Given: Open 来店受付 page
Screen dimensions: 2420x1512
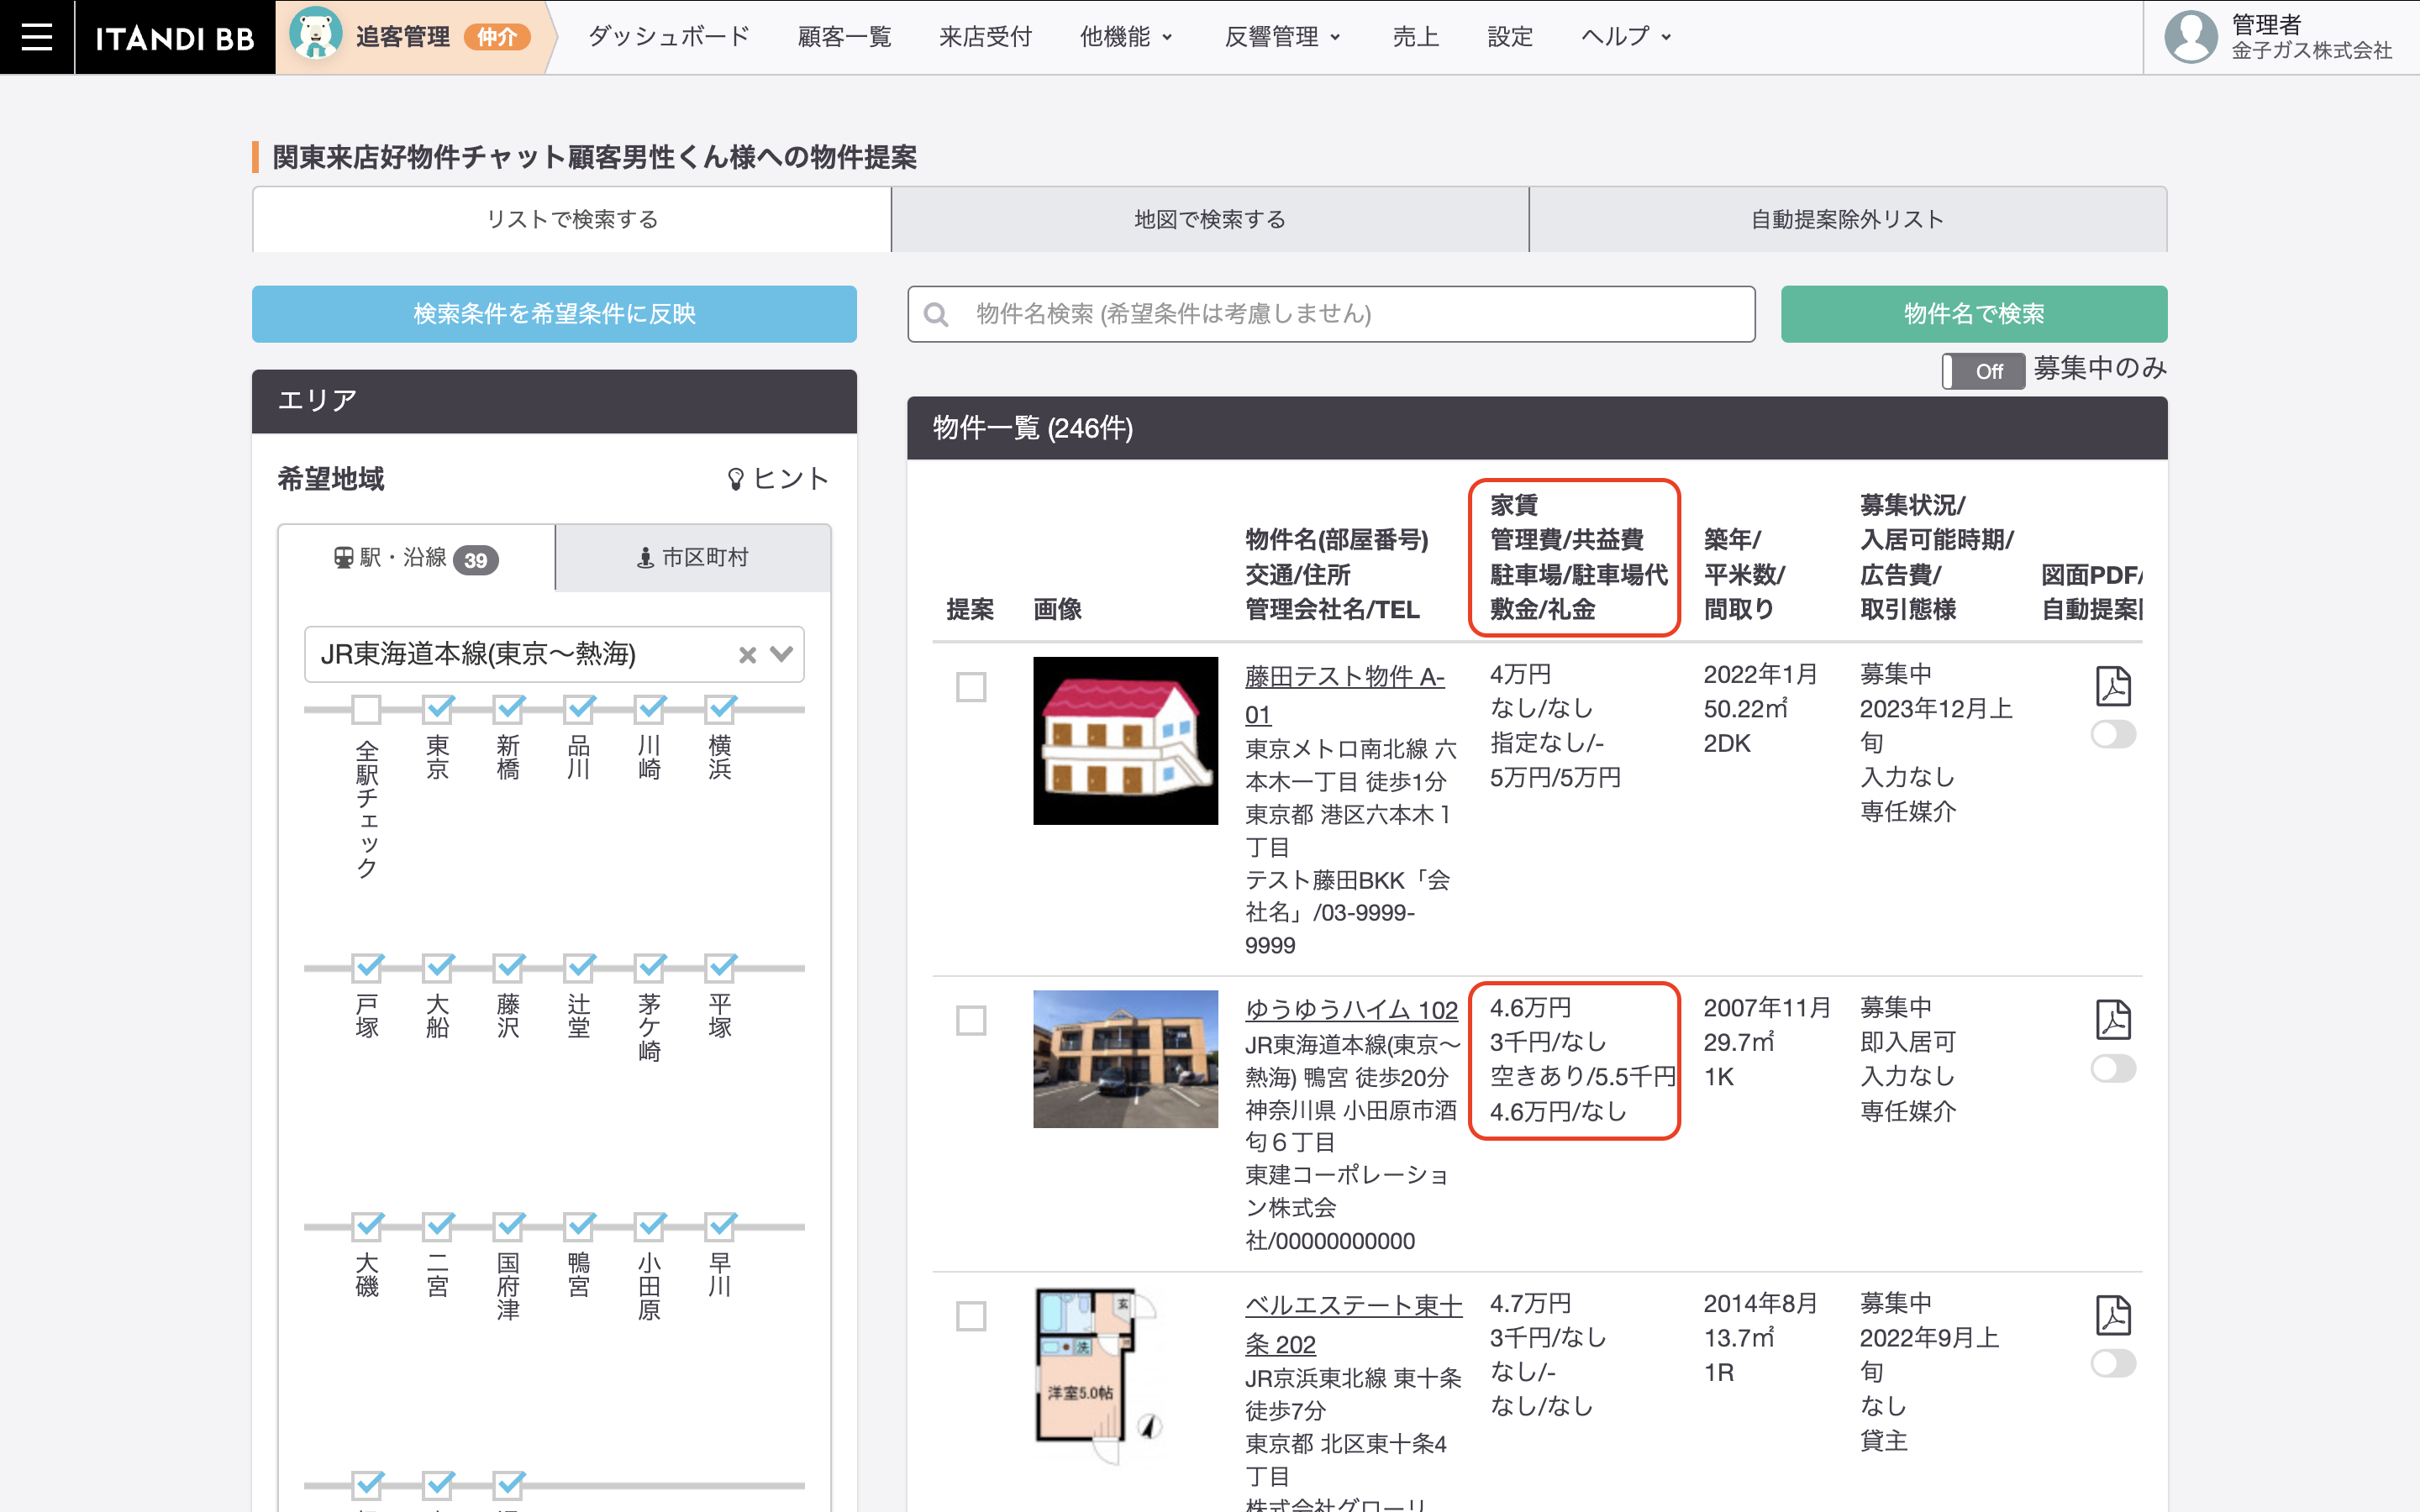Looking at the screenshot, I should click(985, 37).
